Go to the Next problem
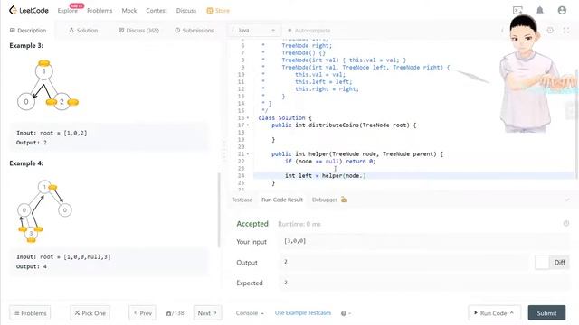579x325 pixels. [207, 313]
